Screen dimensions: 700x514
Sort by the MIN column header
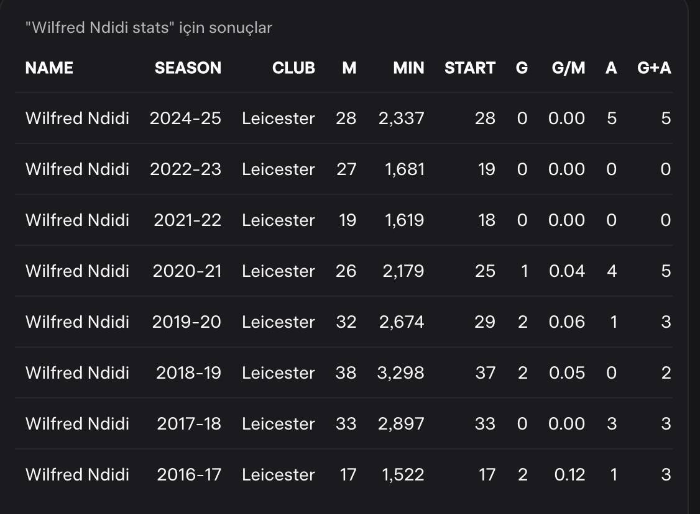click(408, 68)
